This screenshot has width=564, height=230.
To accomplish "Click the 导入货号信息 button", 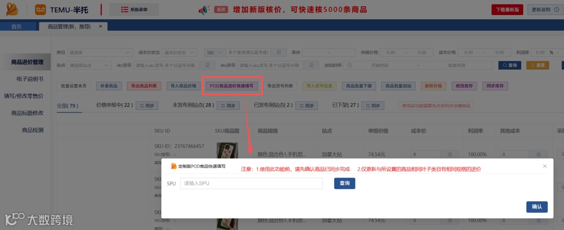I will point(320,86).
